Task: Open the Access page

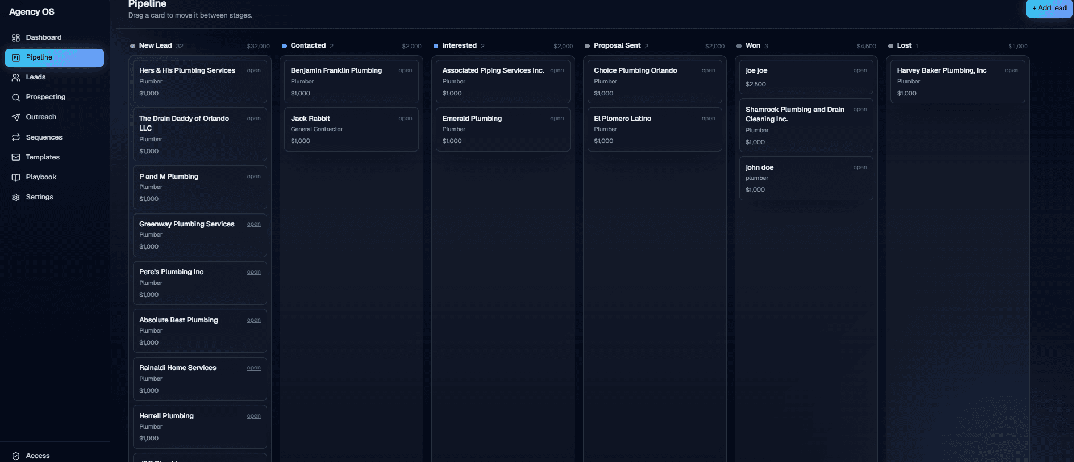Action: point(55,456)
